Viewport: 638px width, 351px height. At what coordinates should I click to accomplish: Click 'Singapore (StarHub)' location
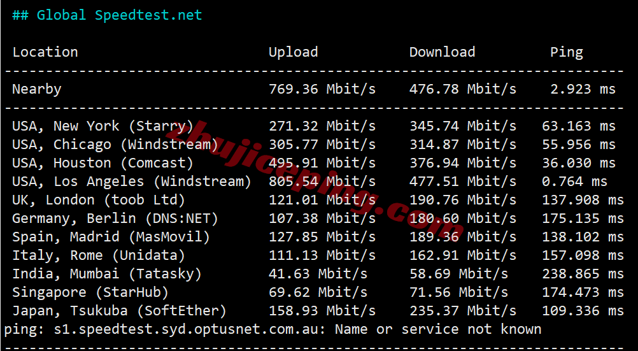pos(90,292)
